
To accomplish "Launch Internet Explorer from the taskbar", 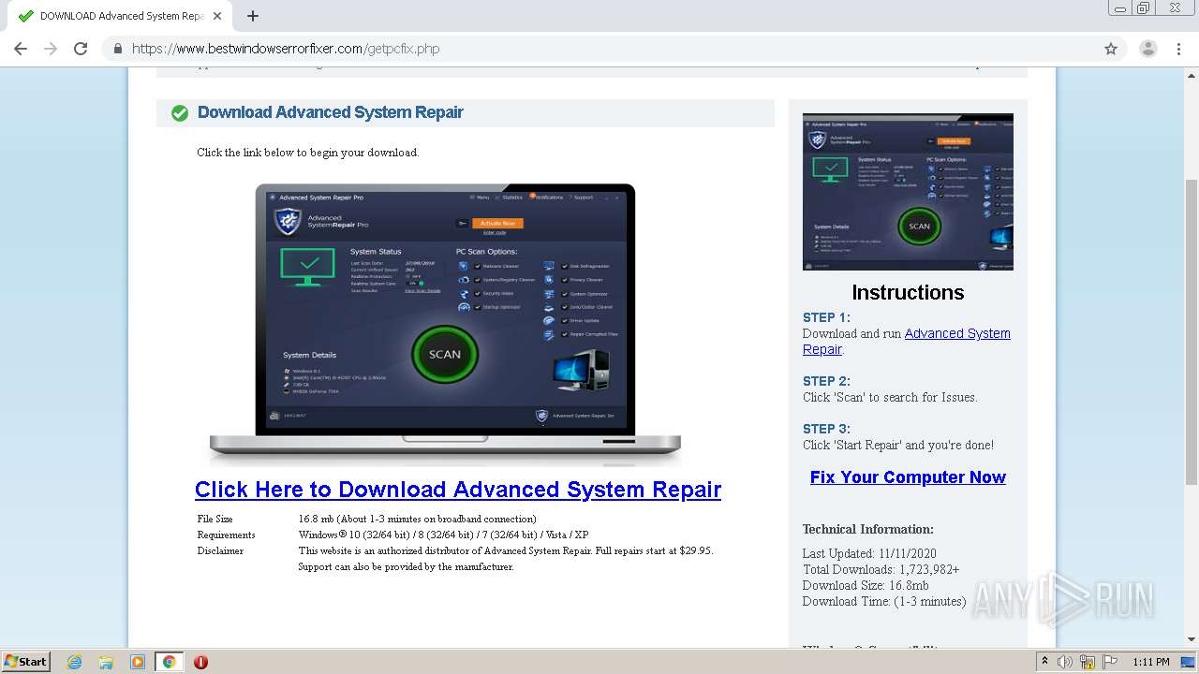I will tap(75, 662).
